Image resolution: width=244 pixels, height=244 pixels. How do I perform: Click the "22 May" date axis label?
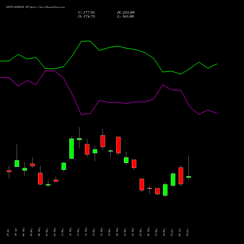click(x=133, y=232)
